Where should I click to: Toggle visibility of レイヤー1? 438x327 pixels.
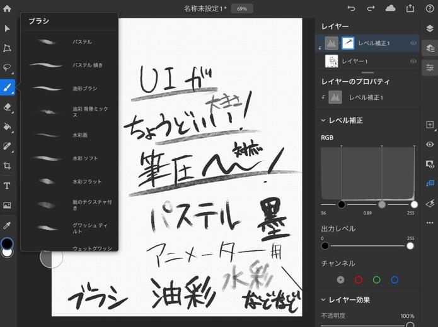click(x=413, y=61)
